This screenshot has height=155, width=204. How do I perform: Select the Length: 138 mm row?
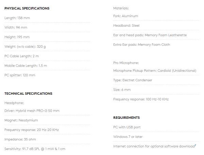(x=47, y=18)
